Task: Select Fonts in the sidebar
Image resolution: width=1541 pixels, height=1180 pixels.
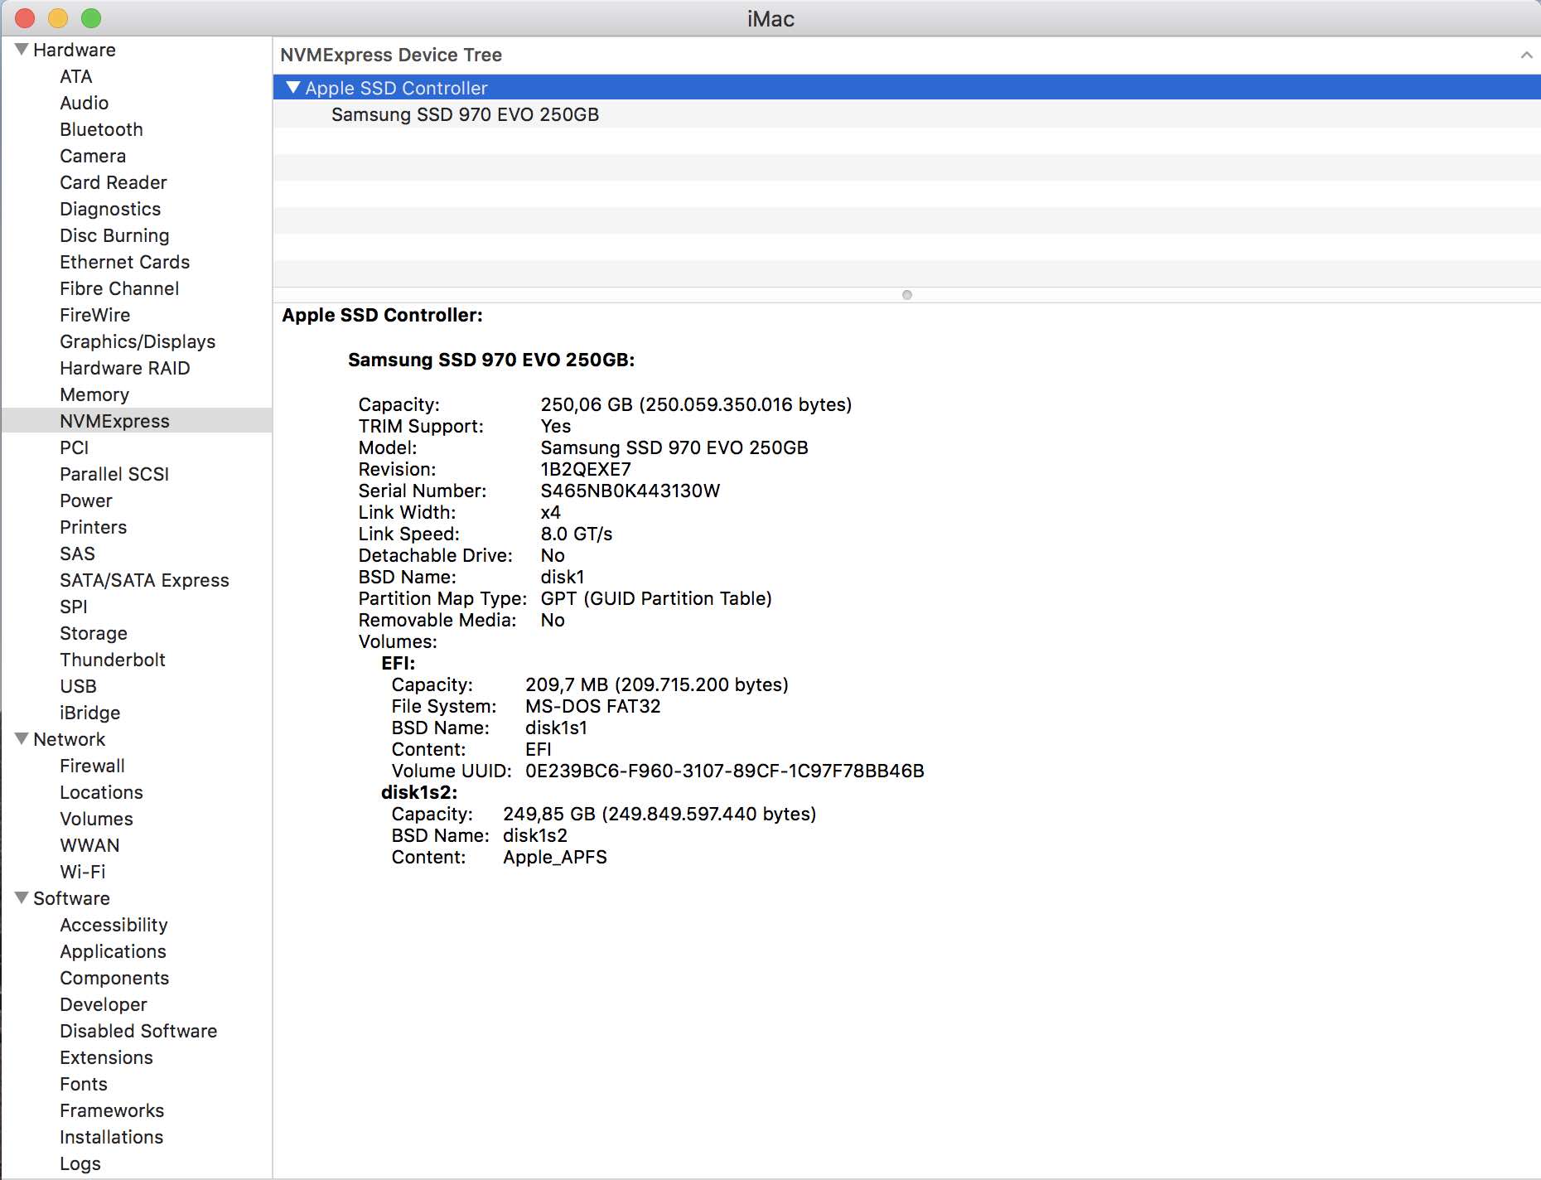Action: coord(84,1084)
